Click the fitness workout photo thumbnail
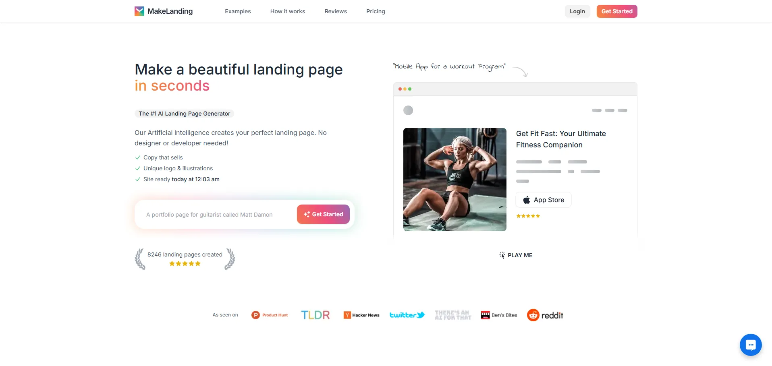 coord(455,180)
